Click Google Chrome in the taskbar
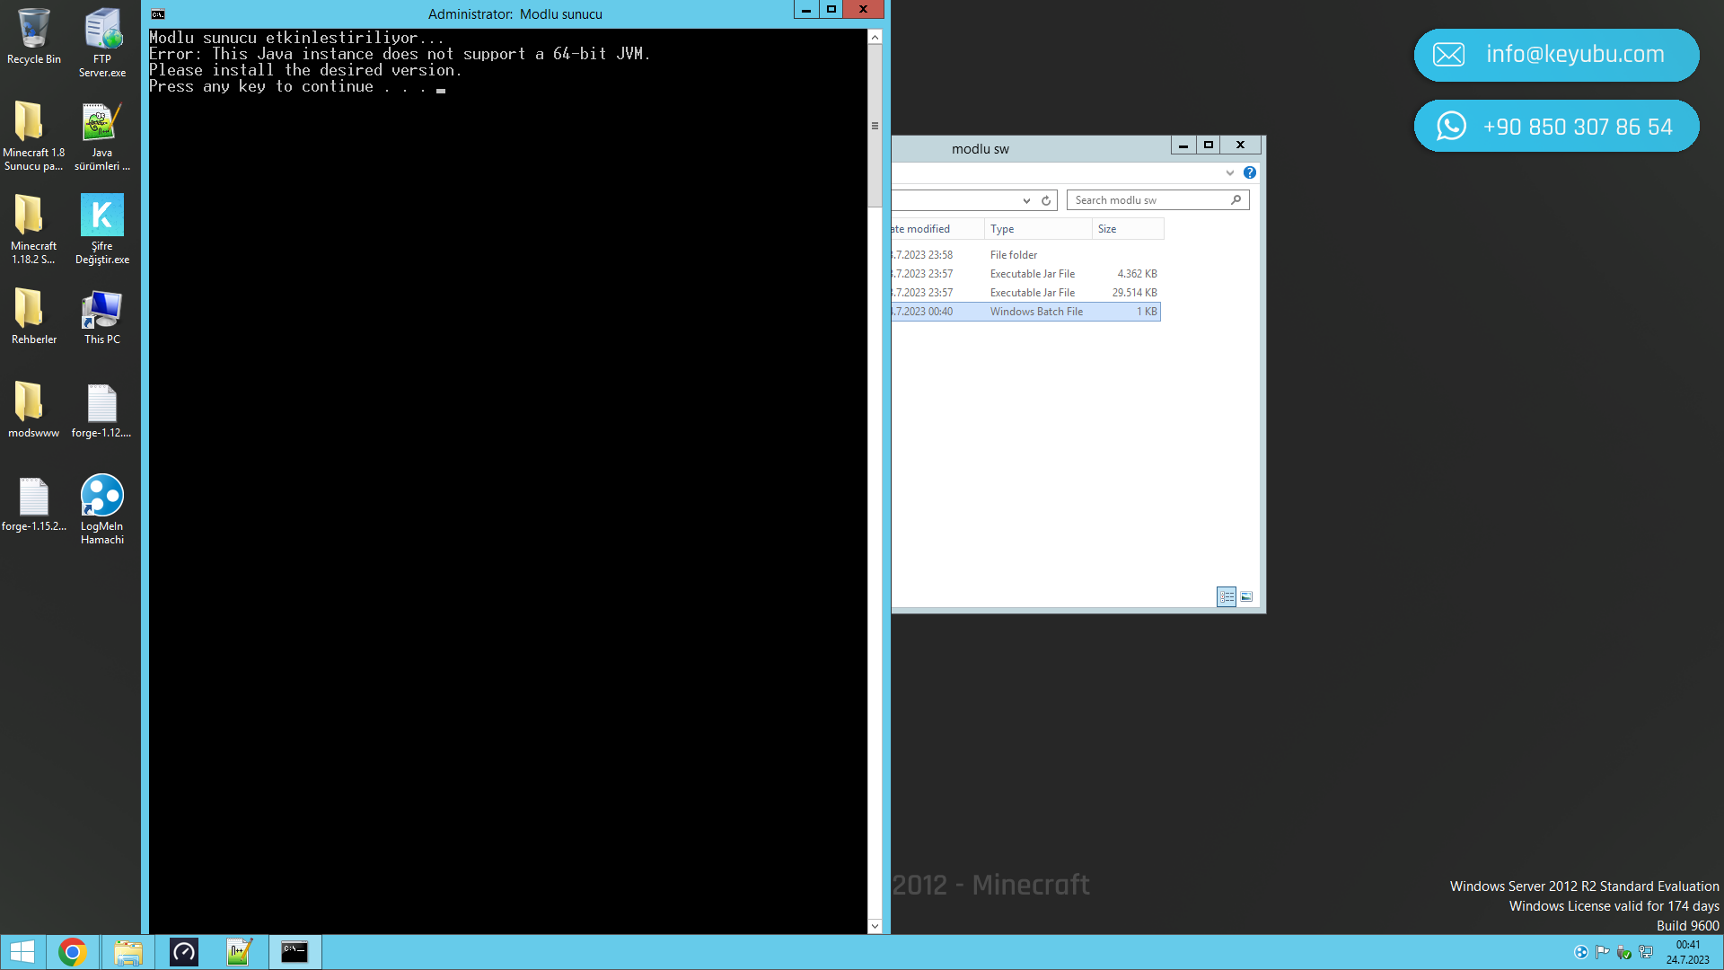This screenshot has width=1724, height=970. (73, 952)
